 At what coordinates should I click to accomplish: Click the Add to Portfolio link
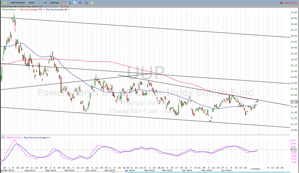click(51, 6)
